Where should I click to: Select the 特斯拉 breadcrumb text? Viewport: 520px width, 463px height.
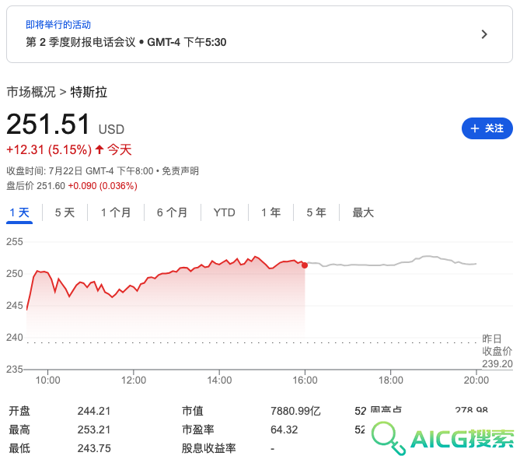89,92
